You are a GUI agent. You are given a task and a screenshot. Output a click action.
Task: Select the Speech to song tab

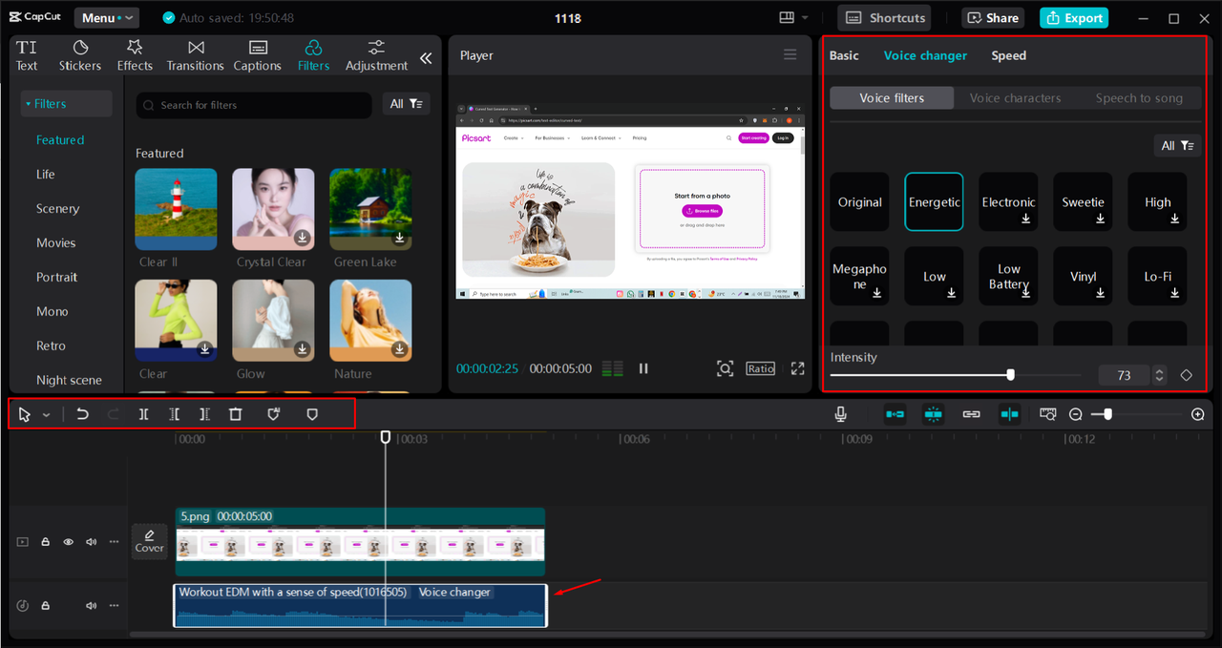(x=1139, y=97)
